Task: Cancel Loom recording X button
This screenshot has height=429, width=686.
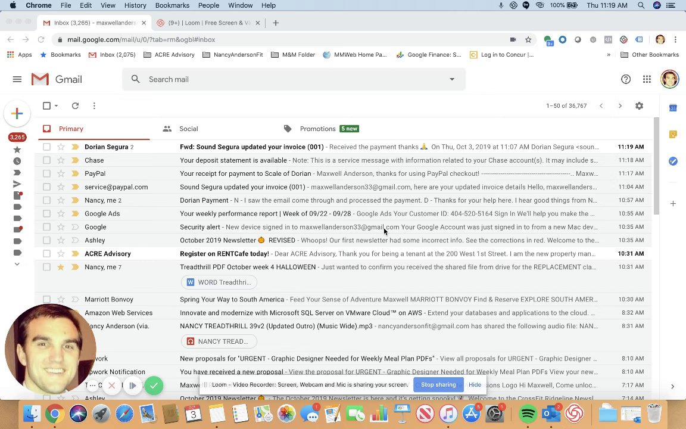Action: pyautogui.click(x=111, y=386)
